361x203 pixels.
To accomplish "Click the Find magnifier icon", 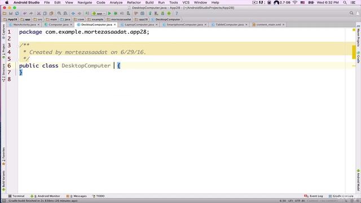I will pyautogui.click(x=59, y=14).
